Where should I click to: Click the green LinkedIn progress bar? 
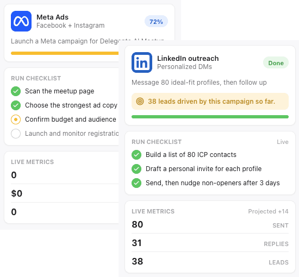click(210, 117)
